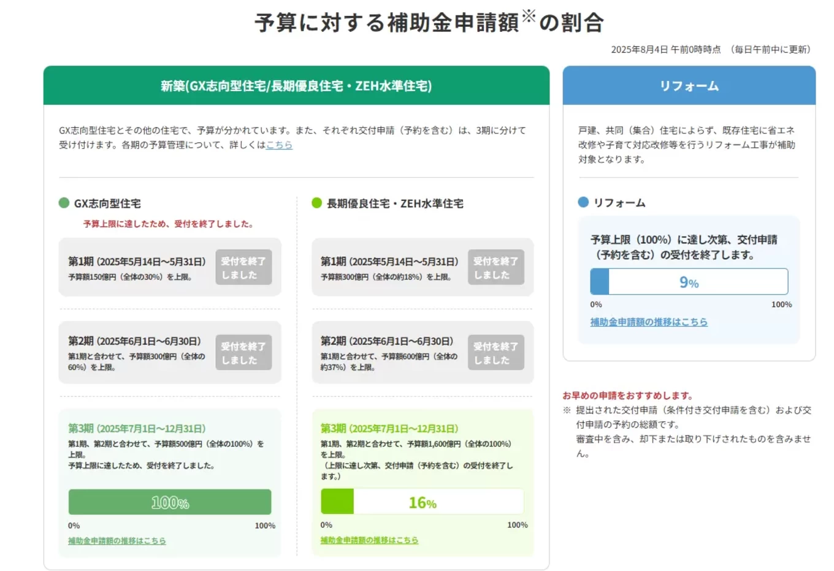
Task: Click GX志向型住宅 第2期 受付を終了しました button
Action: 243,352
